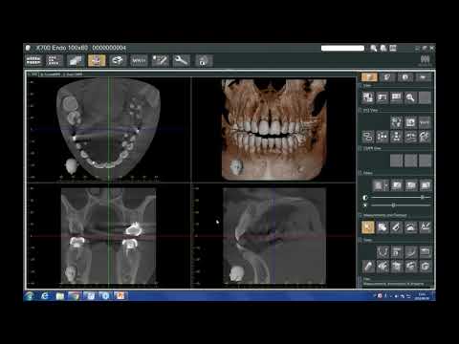This screenshot has width=459, height=344.
Task: Launch Internet Explorer from the taskbar
Action: pyautogui.click(x=45, y=296)
